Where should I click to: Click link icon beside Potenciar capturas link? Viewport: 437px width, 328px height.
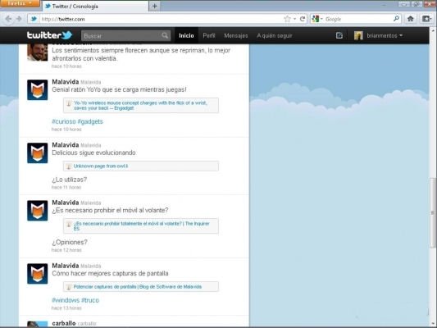(x=69, y=287)
